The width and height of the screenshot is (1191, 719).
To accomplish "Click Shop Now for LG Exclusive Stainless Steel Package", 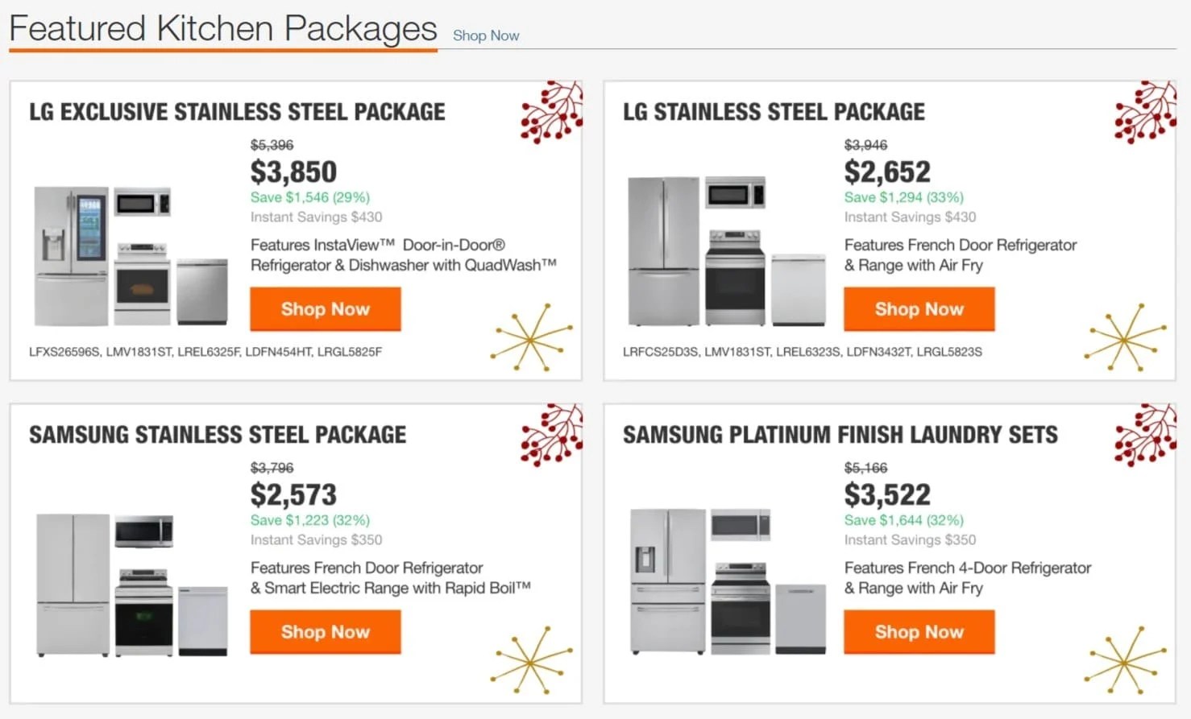I will [325, 309].
